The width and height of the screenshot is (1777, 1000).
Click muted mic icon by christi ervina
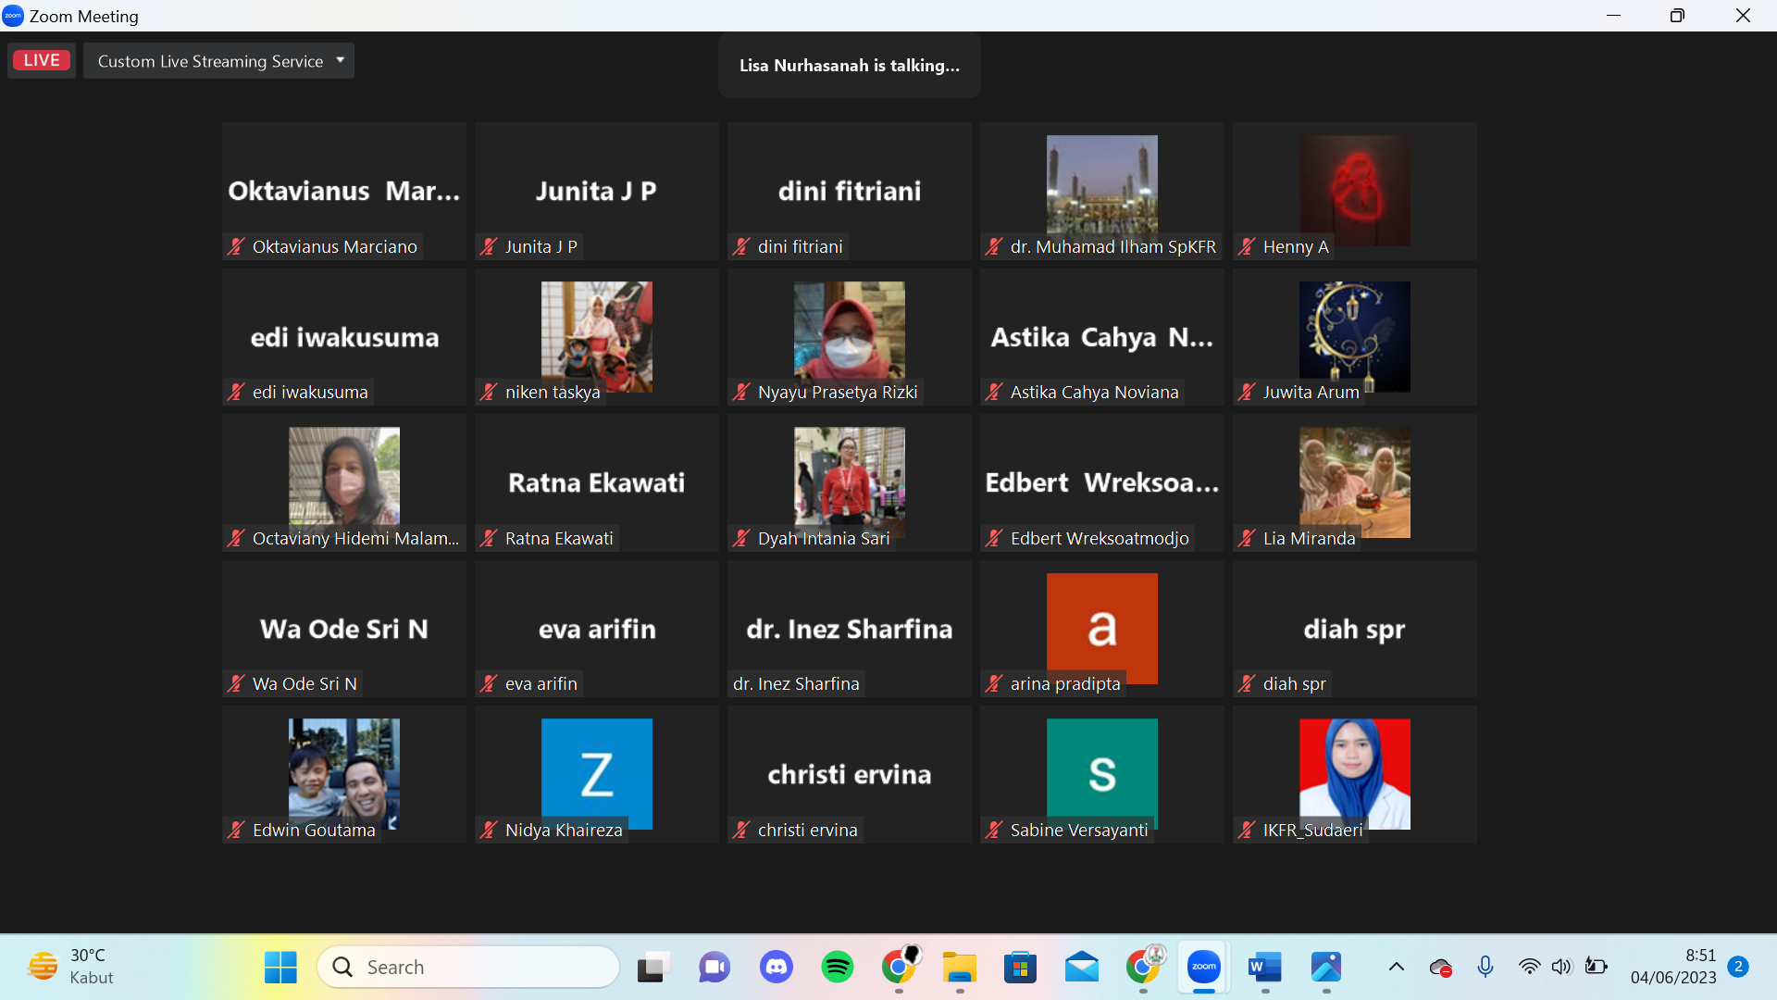(x=741, y=831)
